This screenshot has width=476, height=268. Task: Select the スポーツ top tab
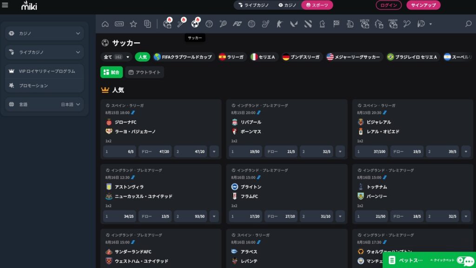(x=317, y=5)
